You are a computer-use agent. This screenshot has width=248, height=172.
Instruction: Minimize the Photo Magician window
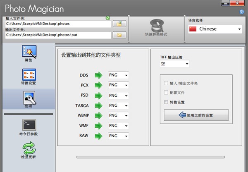[x=226, y=3]
